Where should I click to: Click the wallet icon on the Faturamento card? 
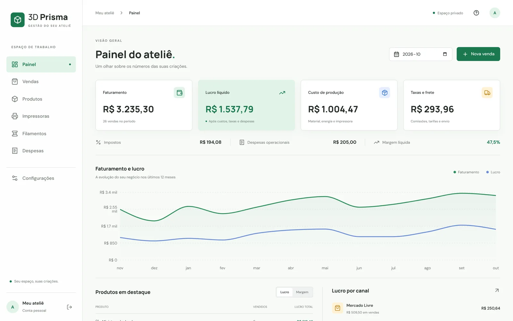pos(180,93)
